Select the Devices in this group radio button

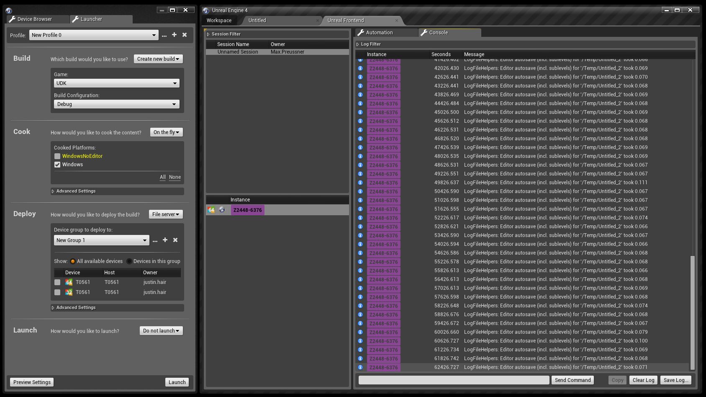[129, 261]
